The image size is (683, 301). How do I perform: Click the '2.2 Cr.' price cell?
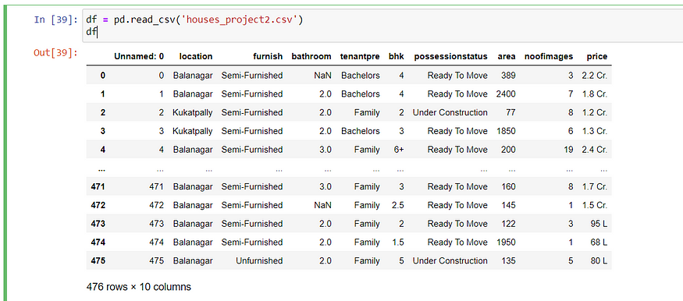click(x=595, y=76)
